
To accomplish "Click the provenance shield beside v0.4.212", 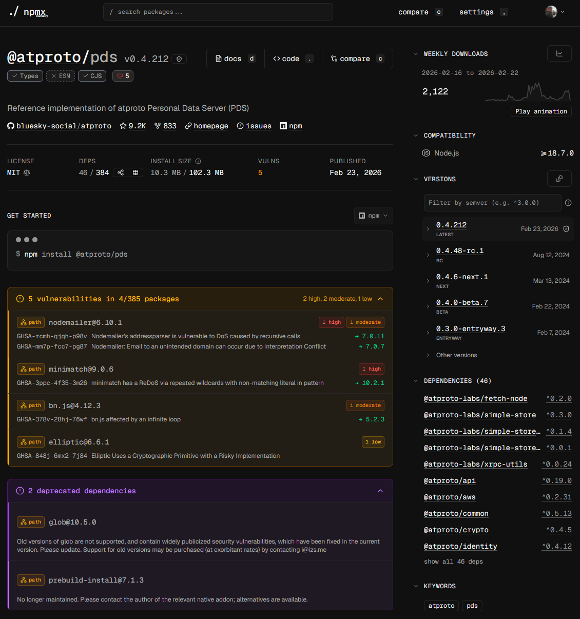I will pos(179,59).
